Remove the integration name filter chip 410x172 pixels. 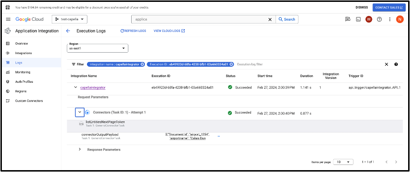(142, 64)
